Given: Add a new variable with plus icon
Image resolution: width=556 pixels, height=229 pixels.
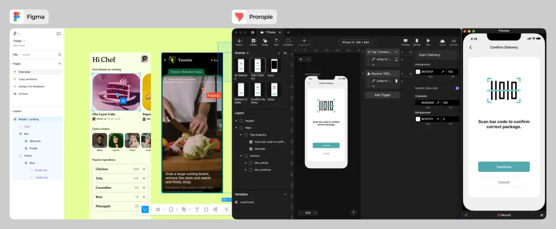Looking at the screenshot, I should [285, 194].
